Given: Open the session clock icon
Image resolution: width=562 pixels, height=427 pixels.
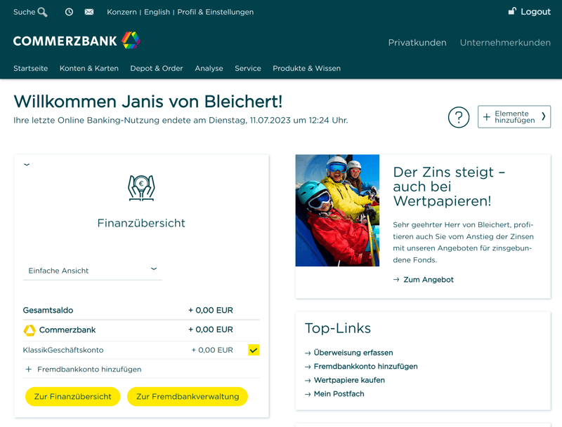Looking at the screenshot, I should coord(69,12).
